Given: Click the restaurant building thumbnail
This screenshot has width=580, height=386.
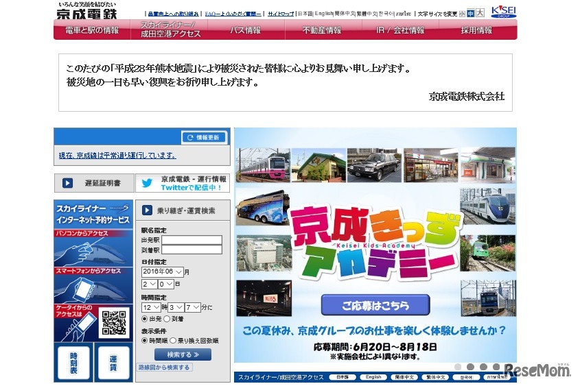Looking at the screenshot, I should click(x=318, y=165).
